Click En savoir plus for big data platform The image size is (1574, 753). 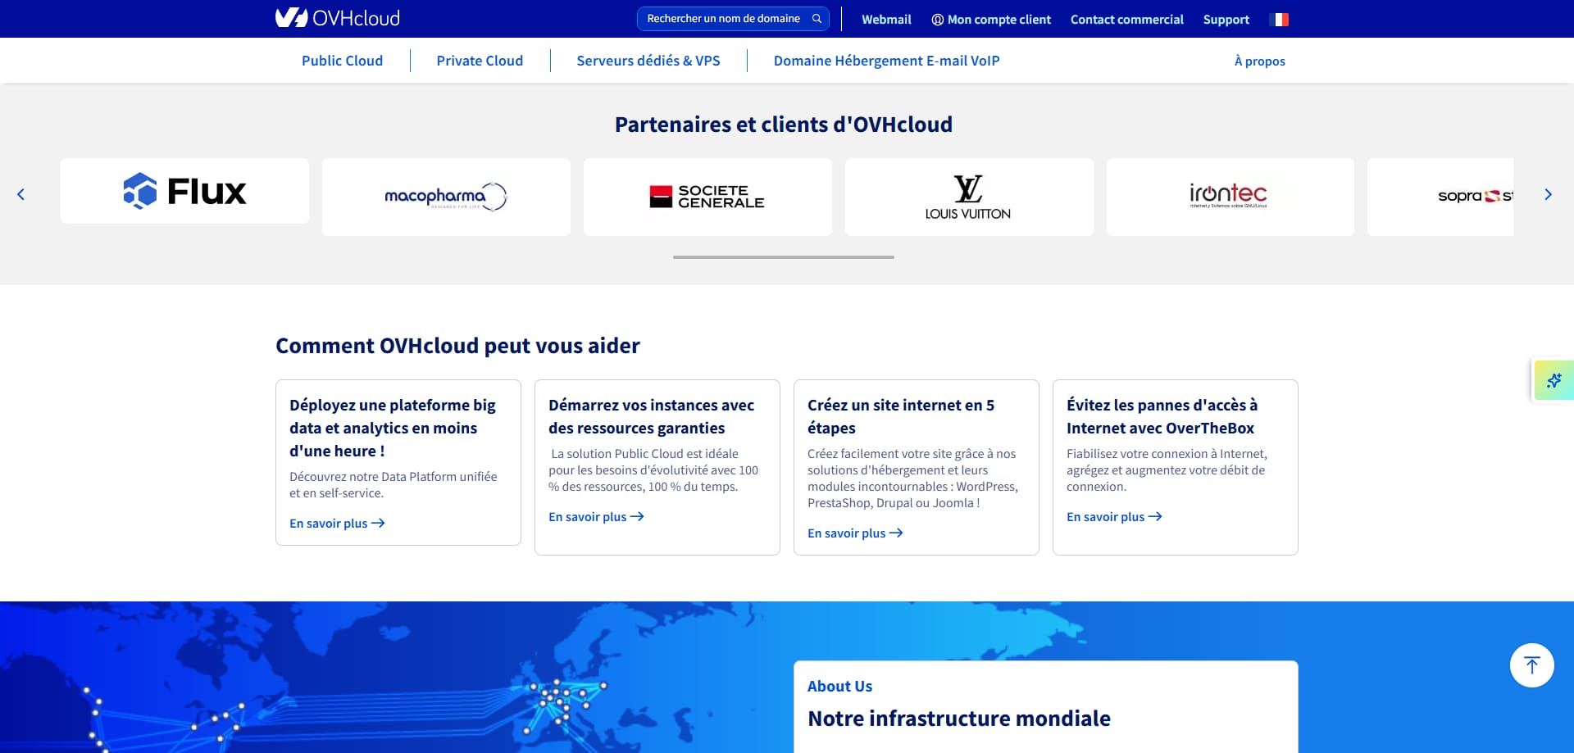(337, 524)
